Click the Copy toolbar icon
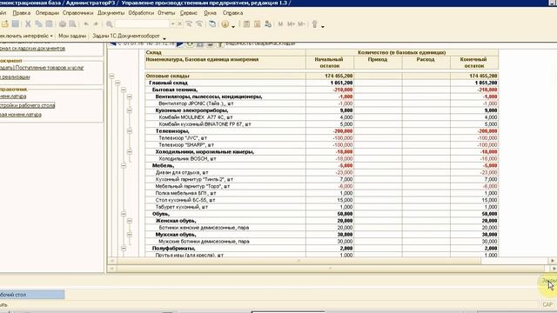The image size is (557, 313). pyautogui.click(x=38, y=24)
